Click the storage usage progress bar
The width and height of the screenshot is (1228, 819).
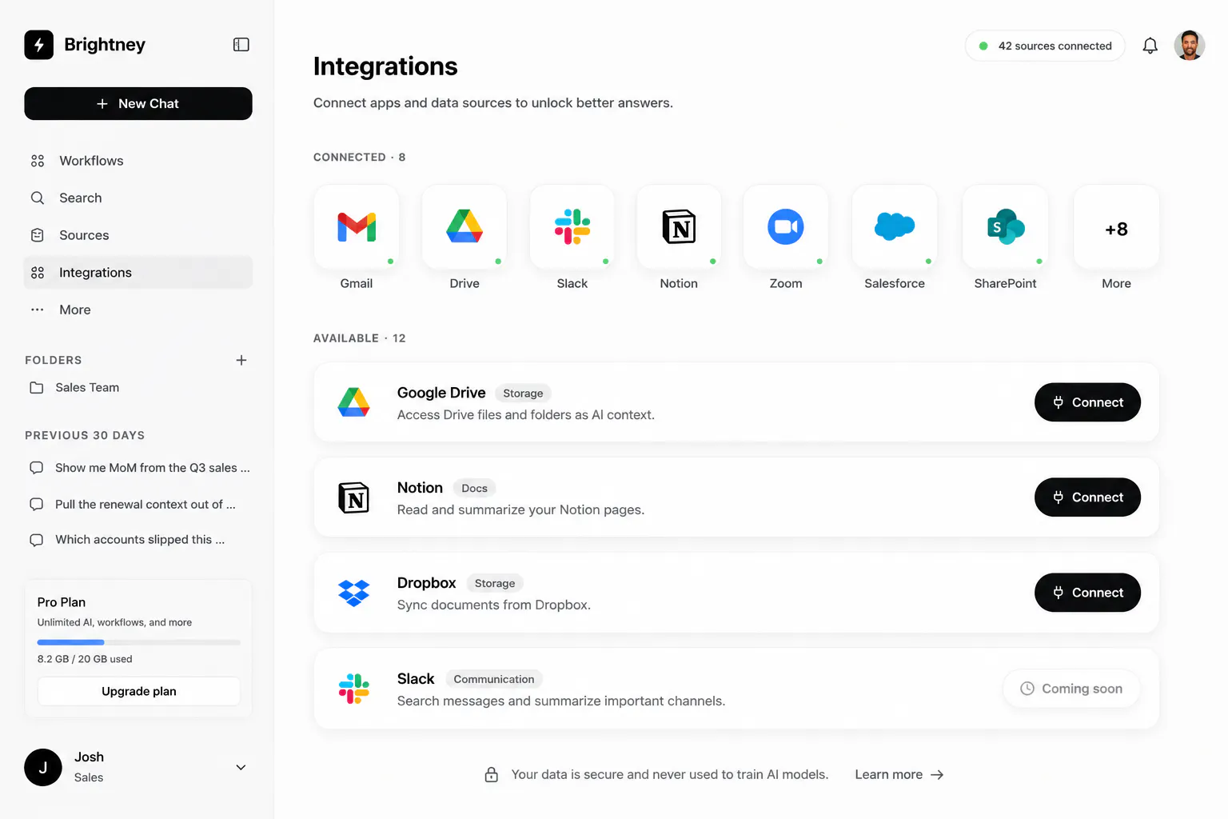coord(139,642)
